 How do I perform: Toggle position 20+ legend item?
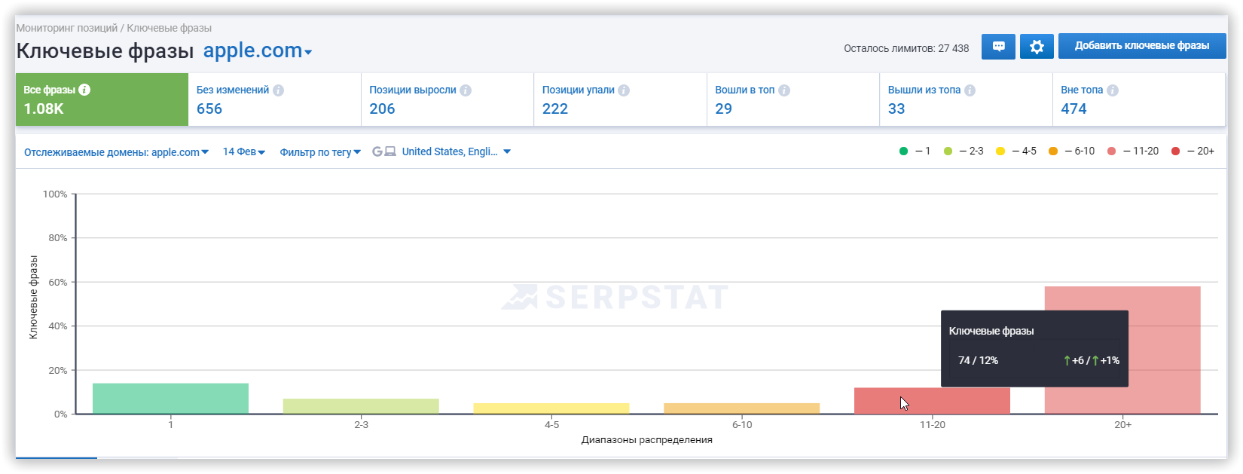click(x=1193, y=151)
